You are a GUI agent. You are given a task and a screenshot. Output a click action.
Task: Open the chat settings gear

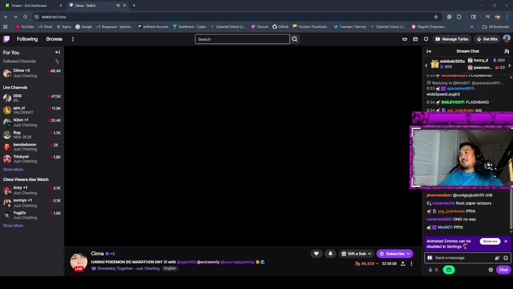coord(491,270)
